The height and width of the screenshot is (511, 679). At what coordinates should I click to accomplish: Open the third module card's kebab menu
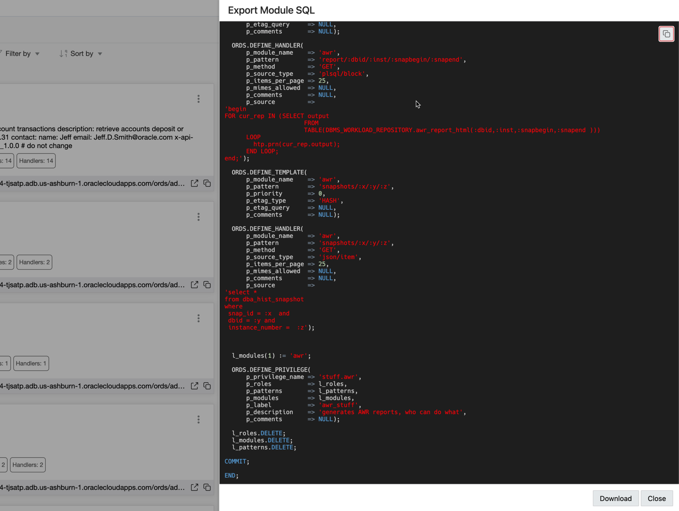(x=198, y=318)
